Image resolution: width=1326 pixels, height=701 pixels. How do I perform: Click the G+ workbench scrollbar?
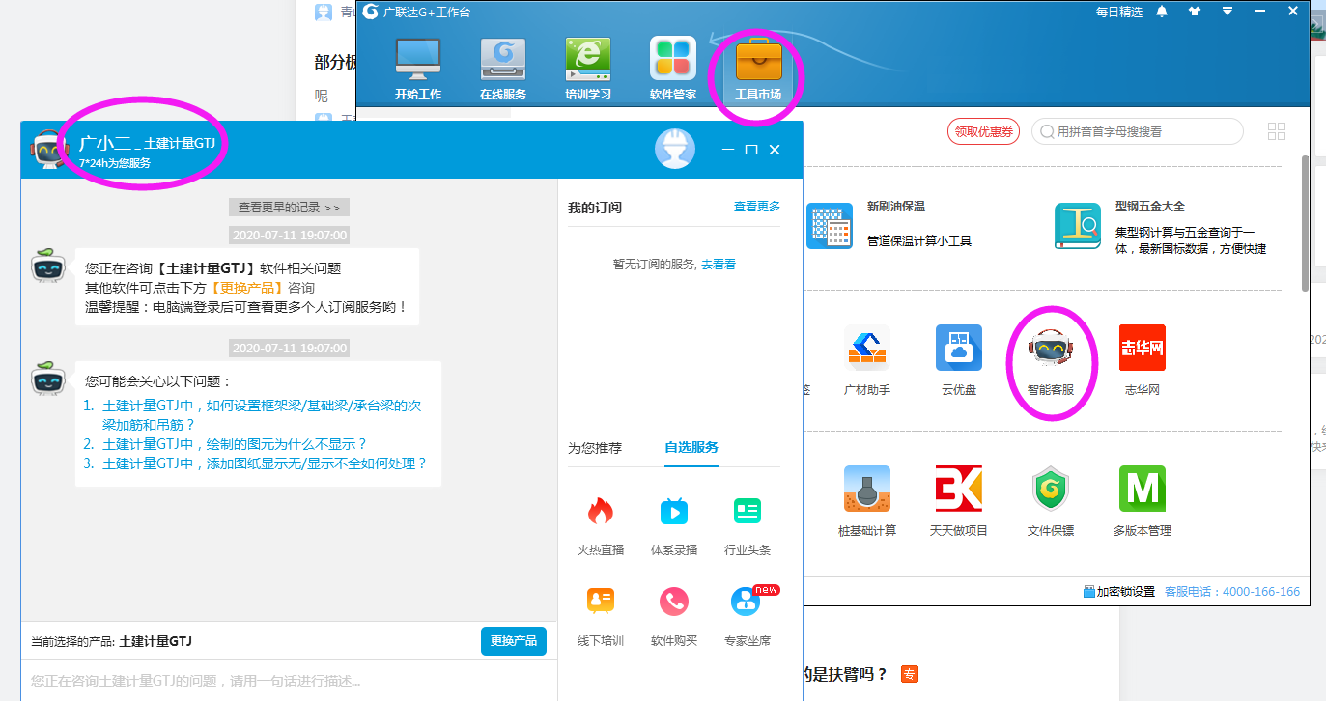1305,222
